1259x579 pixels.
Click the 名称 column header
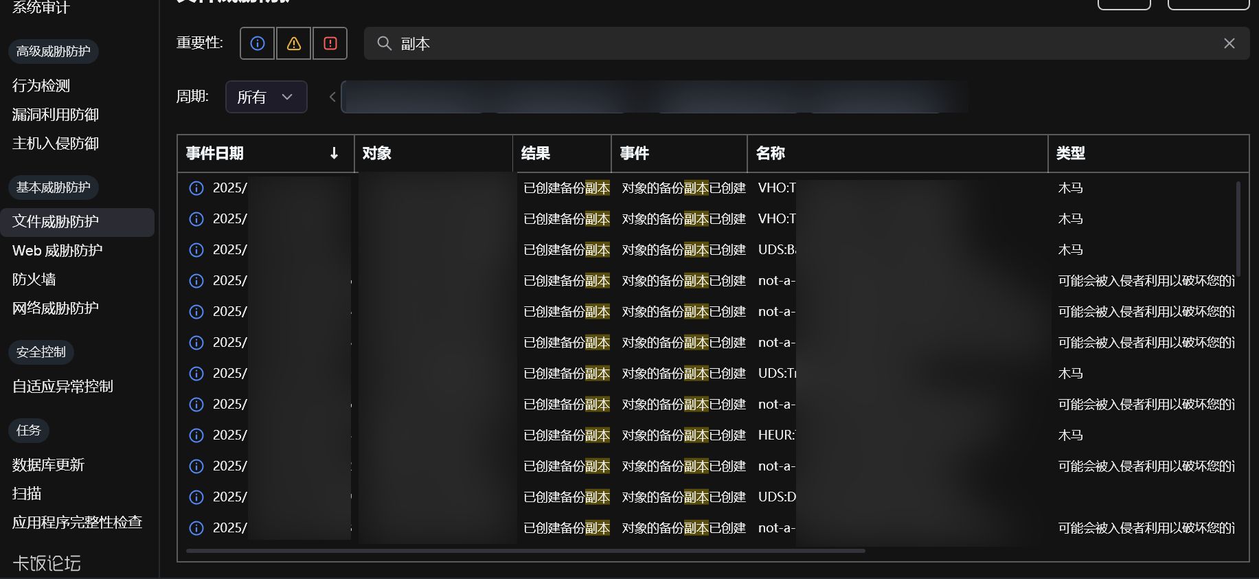(x=771, y=153)
